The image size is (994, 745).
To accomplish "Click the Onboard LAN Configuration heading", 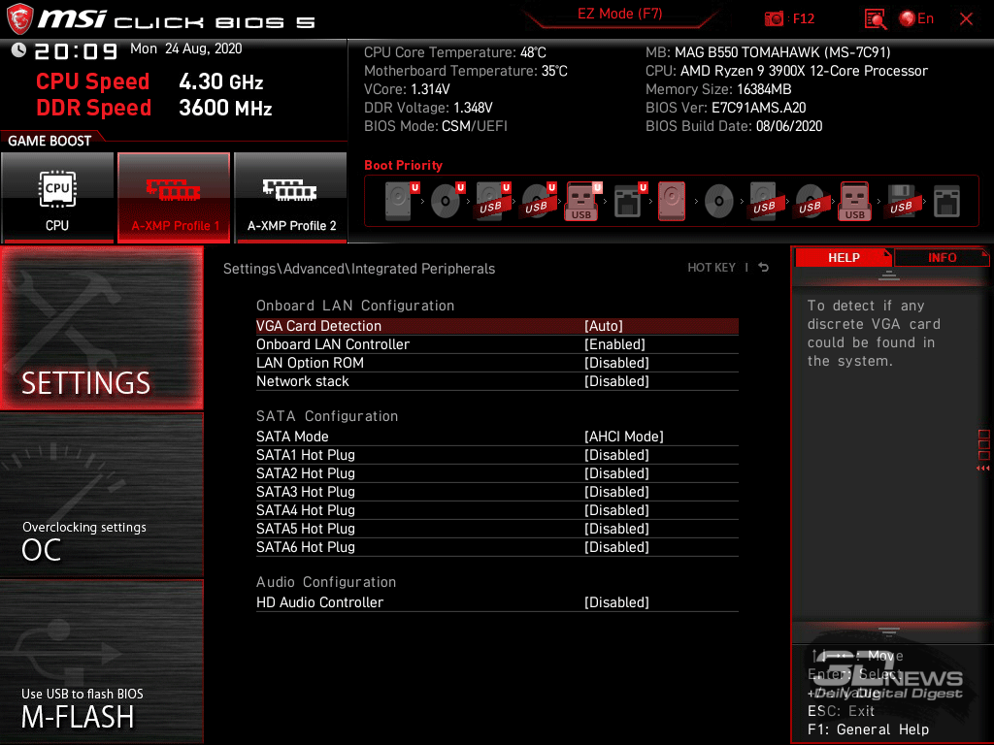I will coord(355,306).
